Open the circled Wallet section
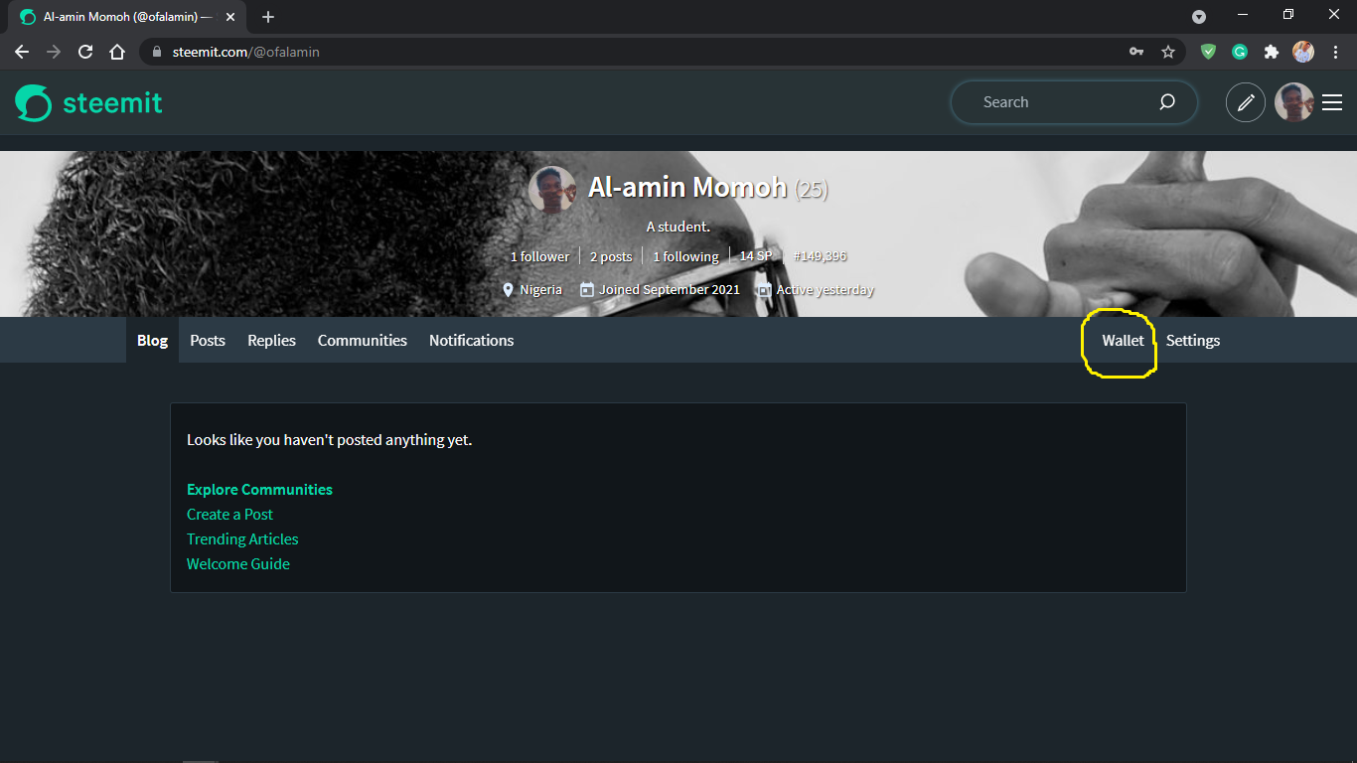The width and height of the screenshot is (1357, 763). [1122, 340]
